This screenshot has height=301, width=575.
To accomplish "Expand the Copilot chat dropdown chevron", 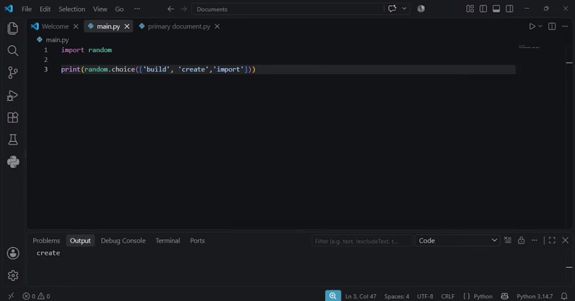I will point(404,9).
